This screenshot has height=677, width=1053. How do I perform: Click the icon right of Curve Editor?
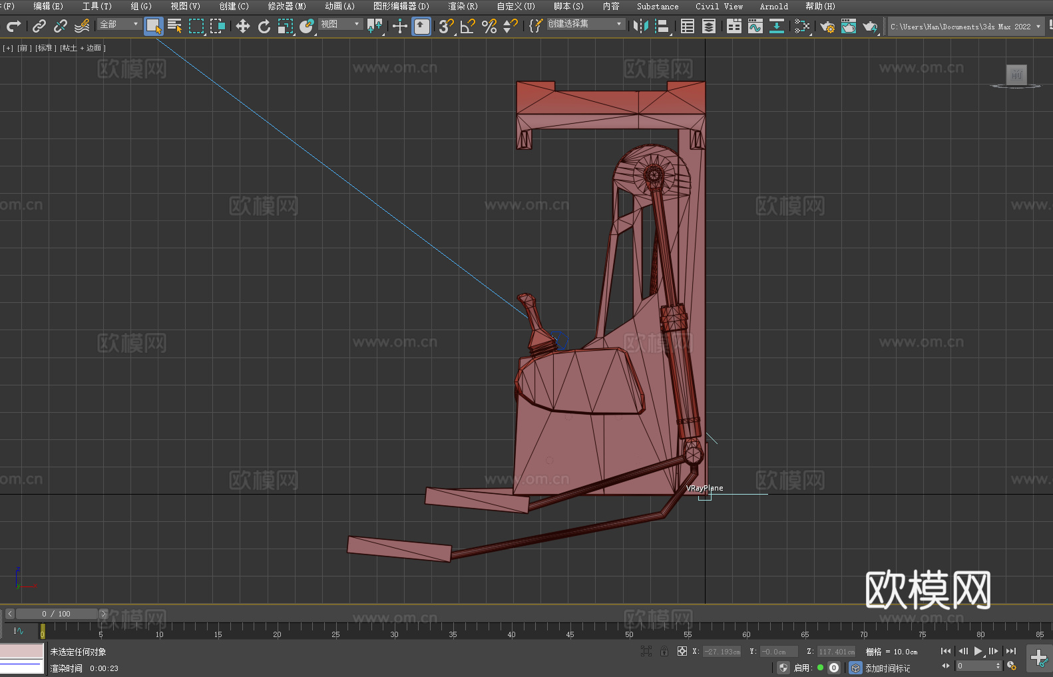tap(777, 26)
